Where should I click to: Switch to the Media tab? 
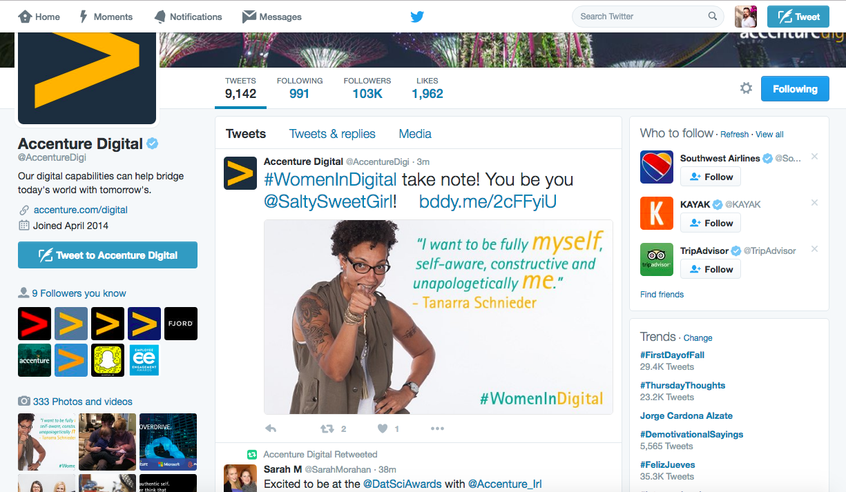[x=415, y=134]
